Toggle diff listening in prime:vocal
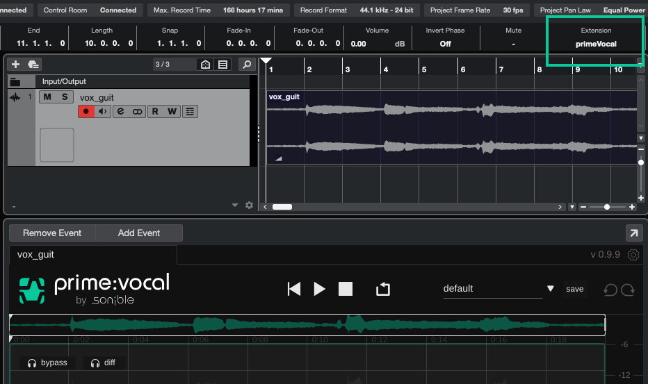 pos(104,362)
